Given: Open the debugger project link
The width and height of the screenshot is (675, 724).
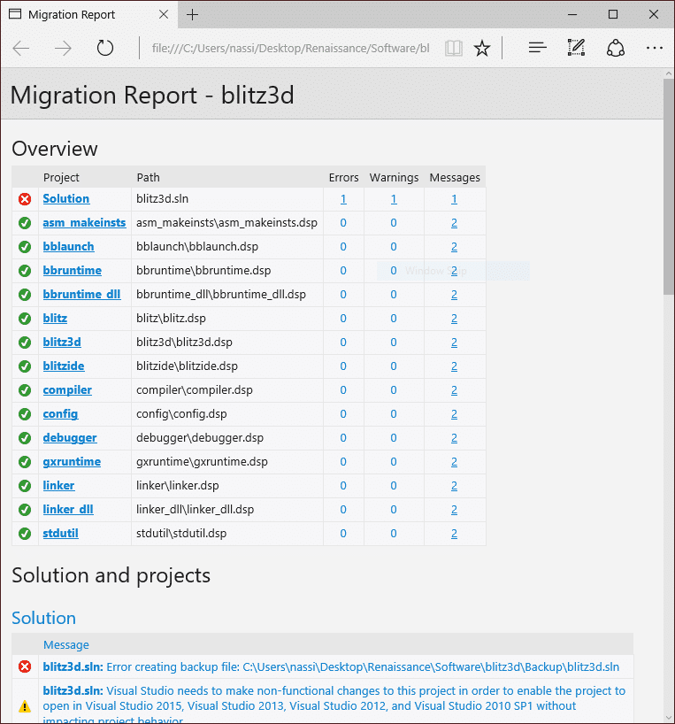Looking at the screenshot, I should pyautogui.click(x=70, y=438).
